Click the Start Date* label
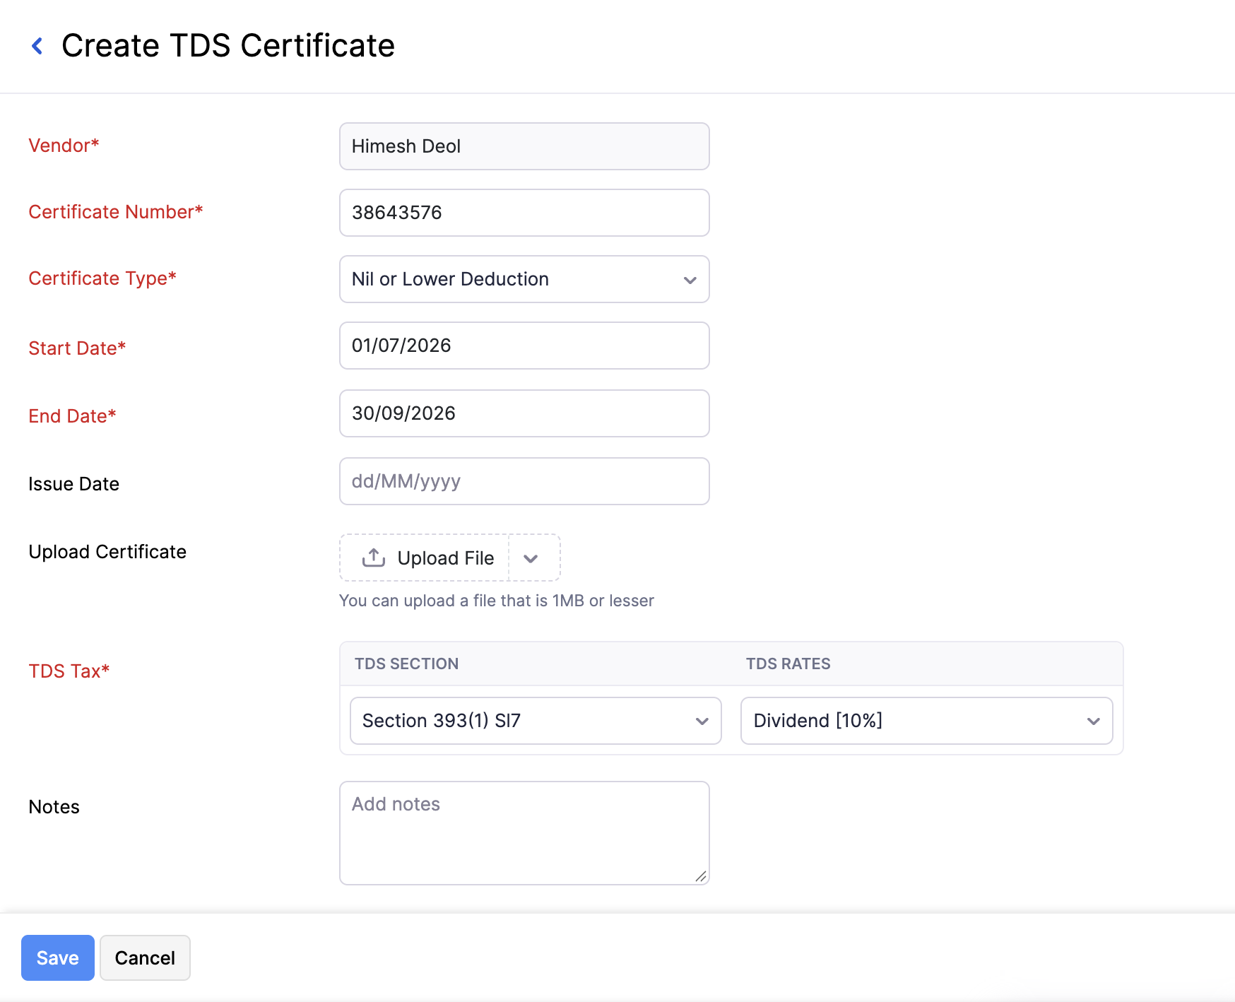Image resolution: width=1235 pixels, height=1002 pixels. (x=77, y=348)
